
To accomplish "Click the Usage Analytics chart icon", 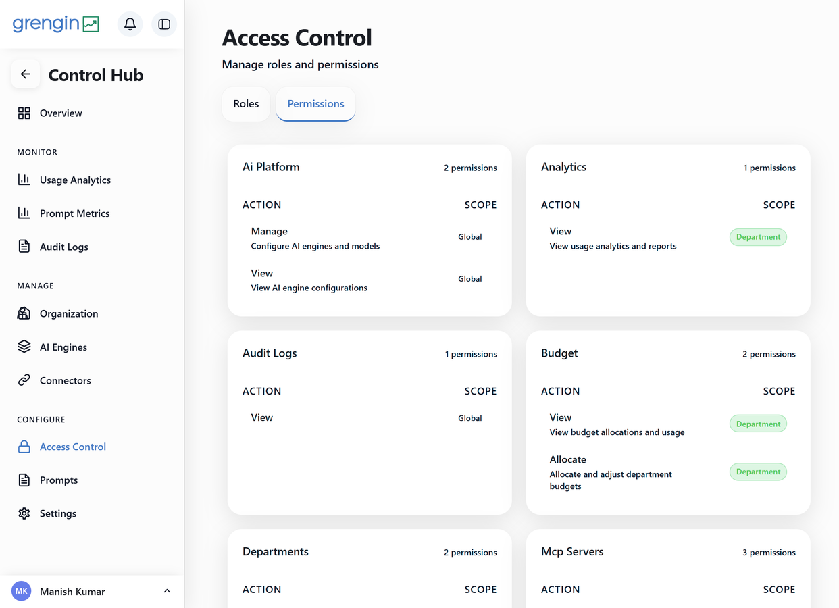I will click(24, 180).
